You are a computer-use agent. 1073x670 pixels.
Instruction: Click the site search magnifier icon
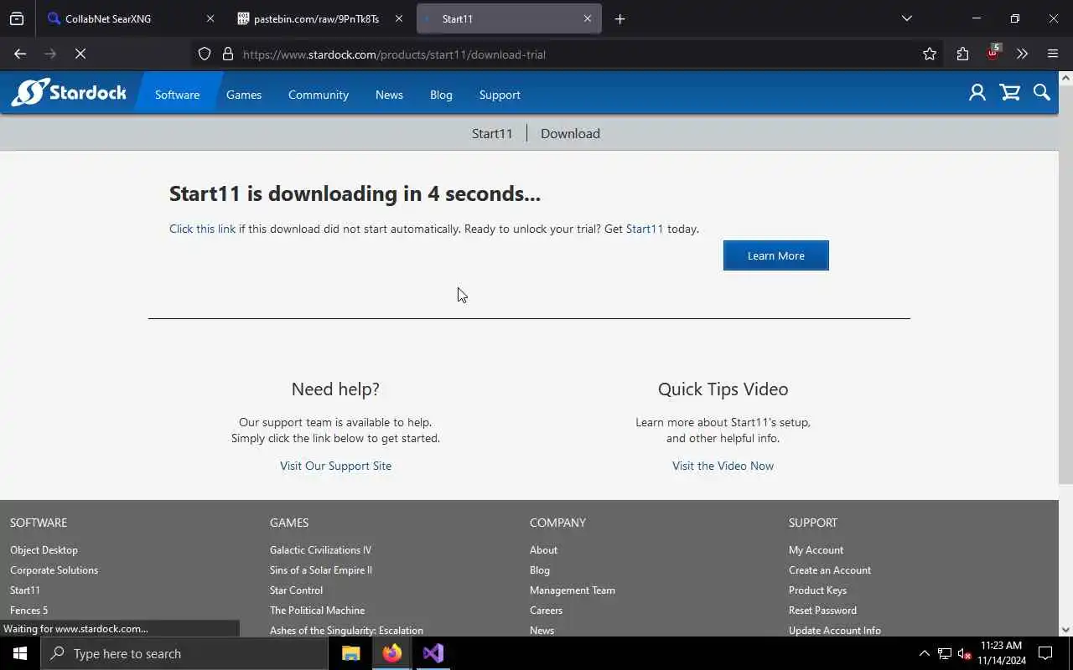[x=1042, y=93]
